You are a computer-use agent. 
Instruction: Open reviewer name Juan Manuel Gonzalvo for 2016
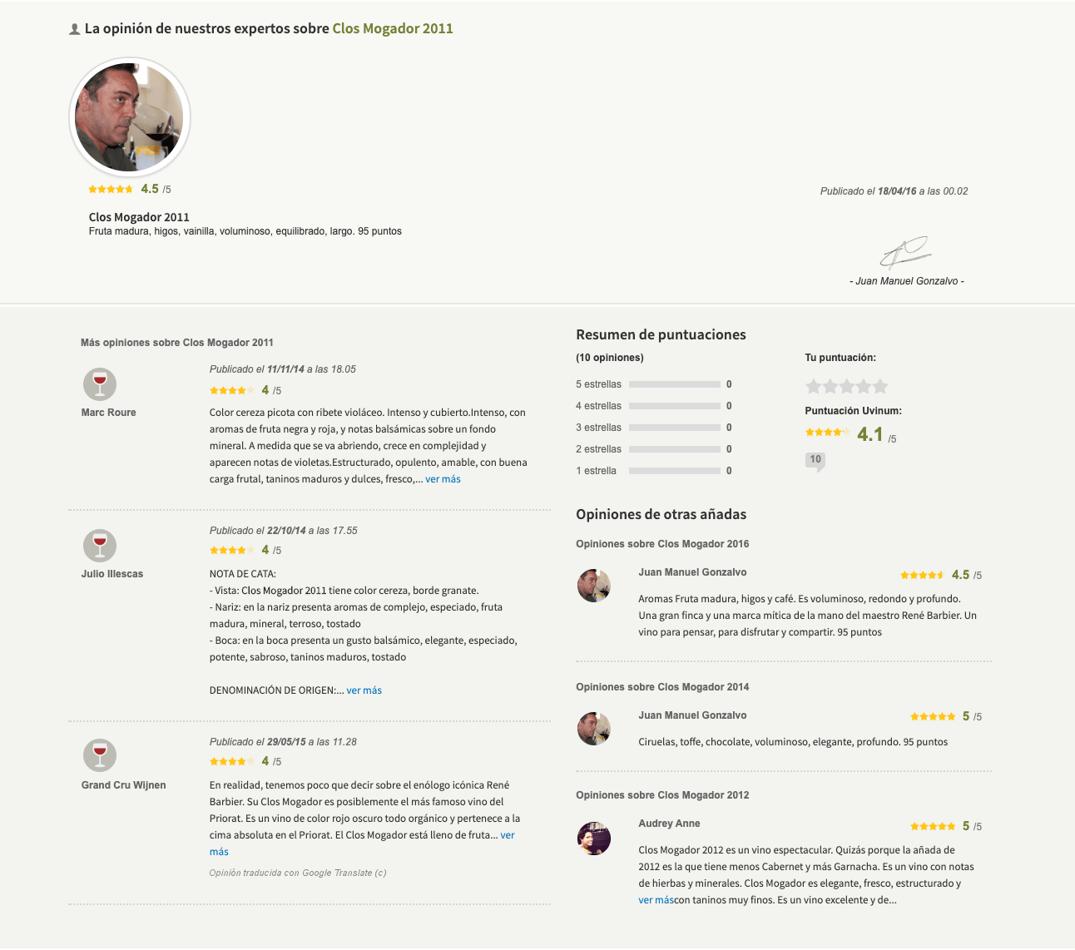pyautogui.click(x=692, y=572)
